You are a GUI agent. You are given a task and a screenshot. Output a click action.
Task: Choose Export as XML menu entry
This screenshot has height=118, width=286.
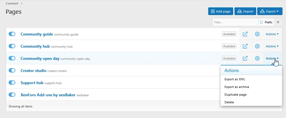pyautogui.click(x=251, y=79)
